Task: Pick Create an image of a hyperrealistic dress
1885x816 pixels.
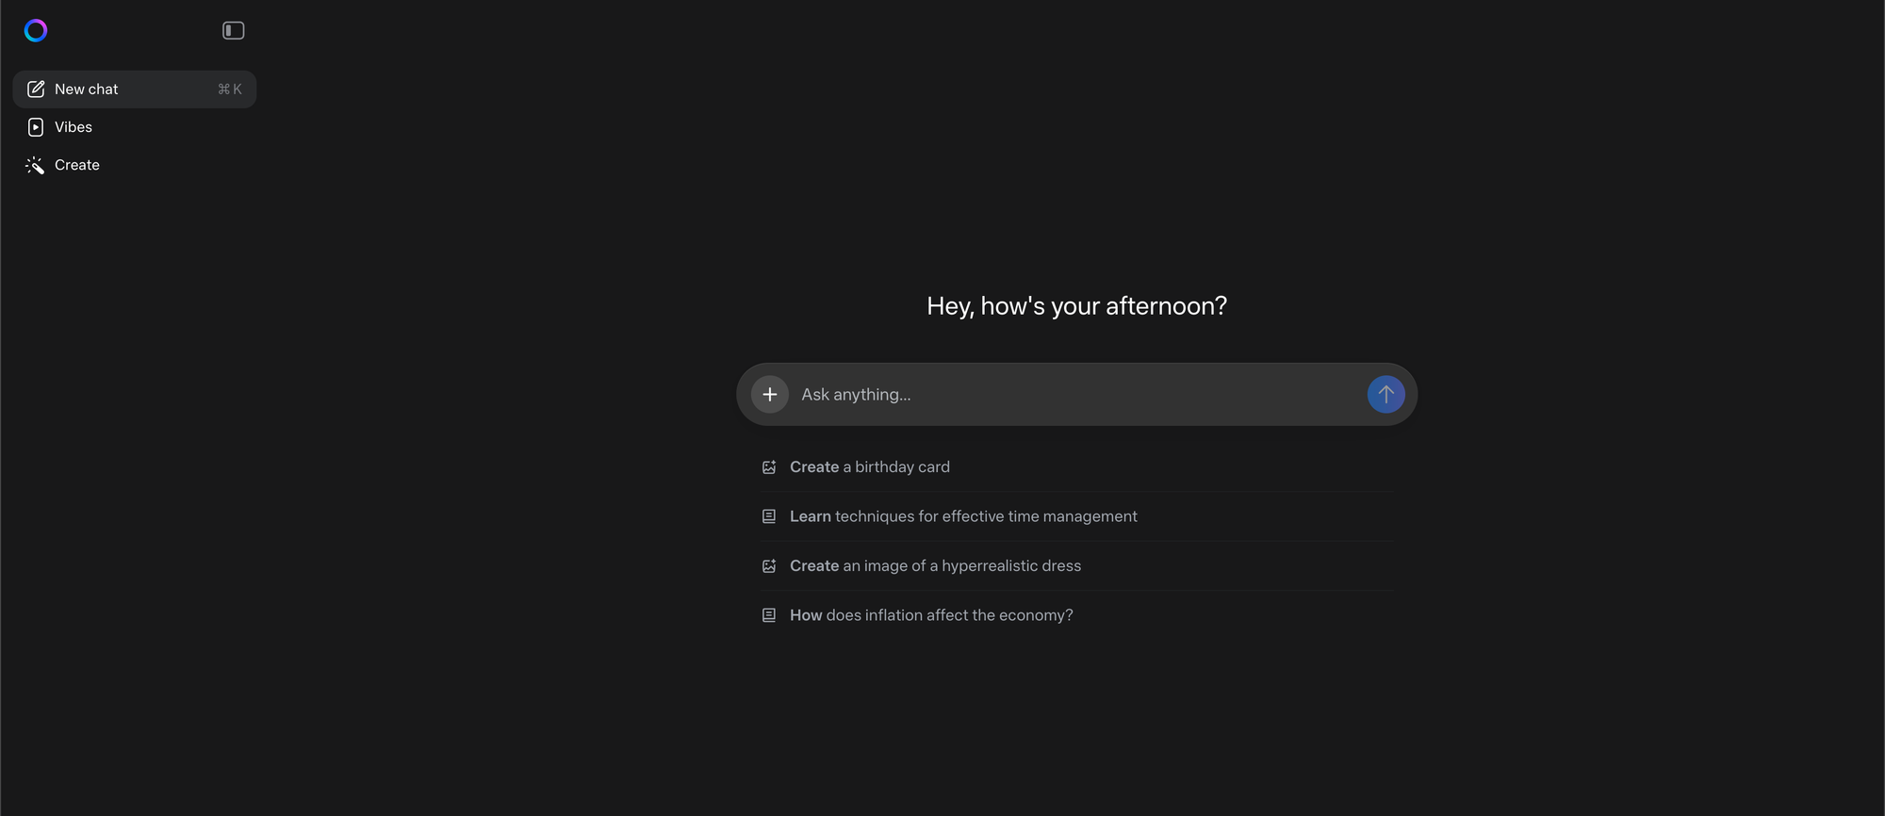Action: (x=935, y=566)
